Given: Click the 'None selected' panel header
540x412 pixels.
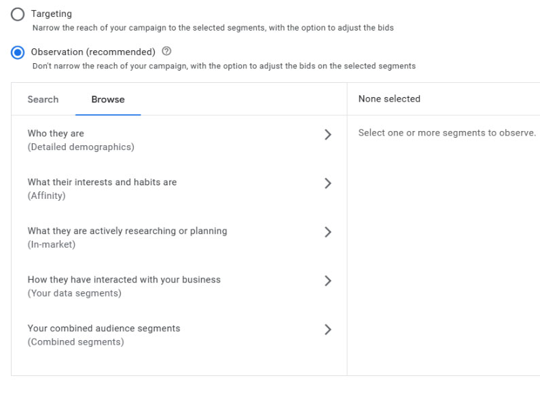Looking at the screenshot, I should [x=389, y=99].
